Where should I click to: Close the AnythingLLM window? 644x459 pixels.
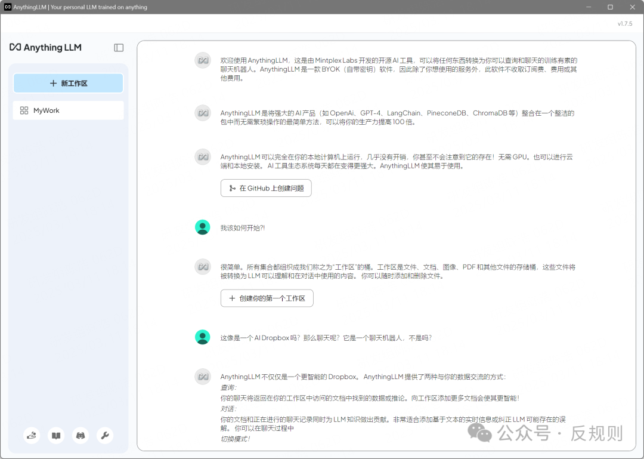point(633,7)
